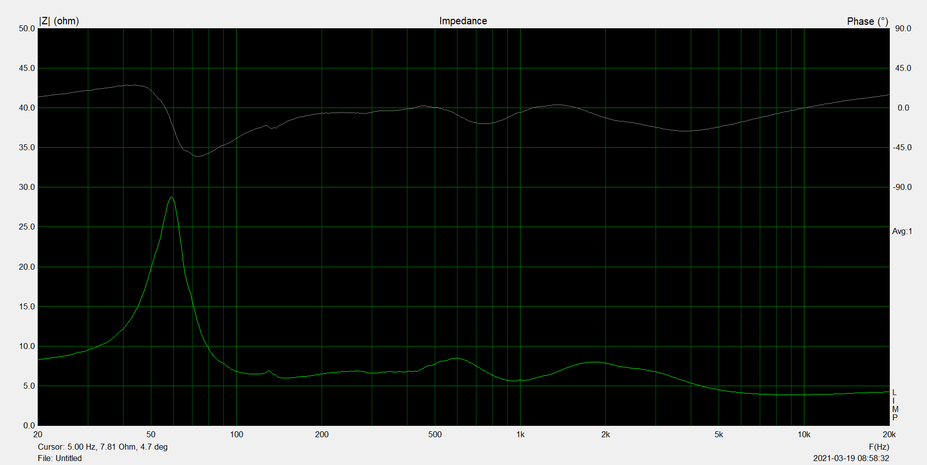Click the LIMP vertical label
The image size is (927, 465).
point(895,405)
